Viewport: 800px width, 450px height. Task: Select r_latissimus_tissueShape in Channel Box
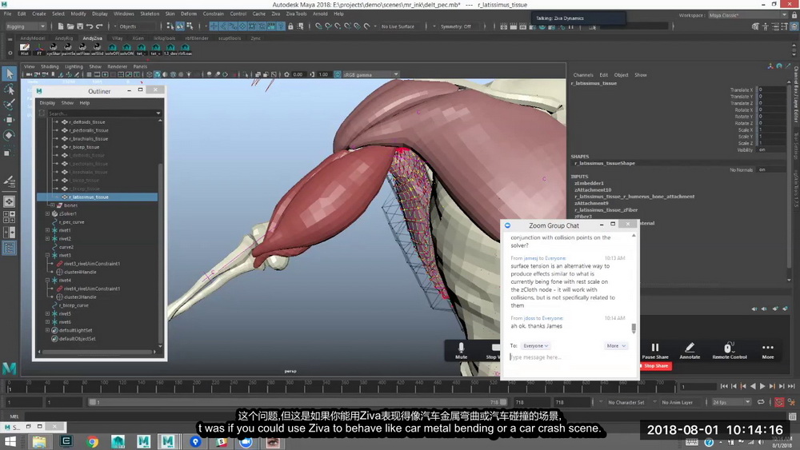[x=605, y=164]
